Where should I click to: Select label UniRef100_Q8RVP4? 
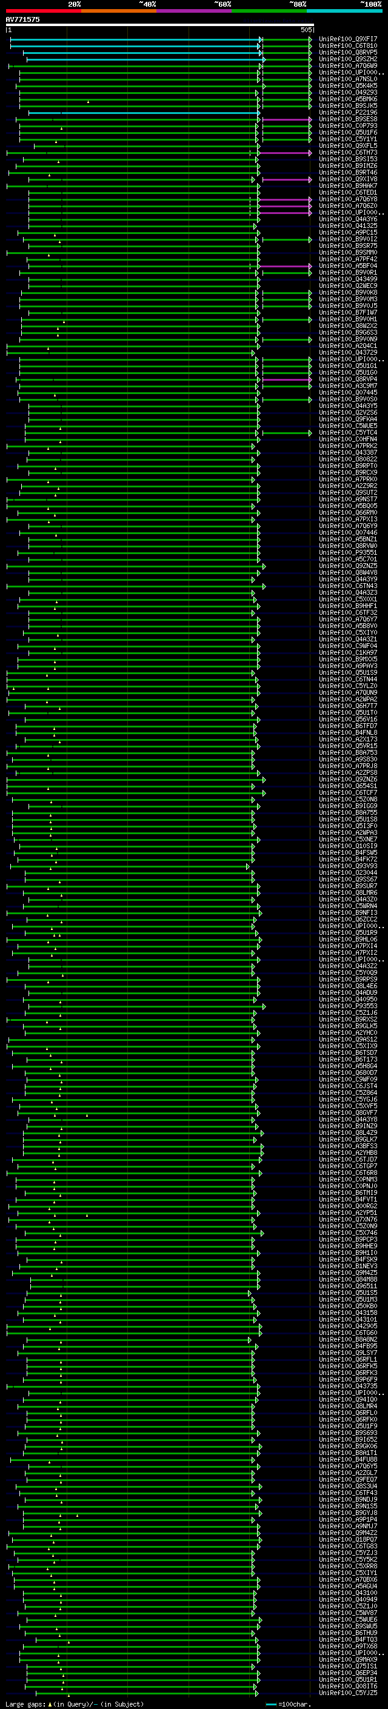(x=348, y=380)
